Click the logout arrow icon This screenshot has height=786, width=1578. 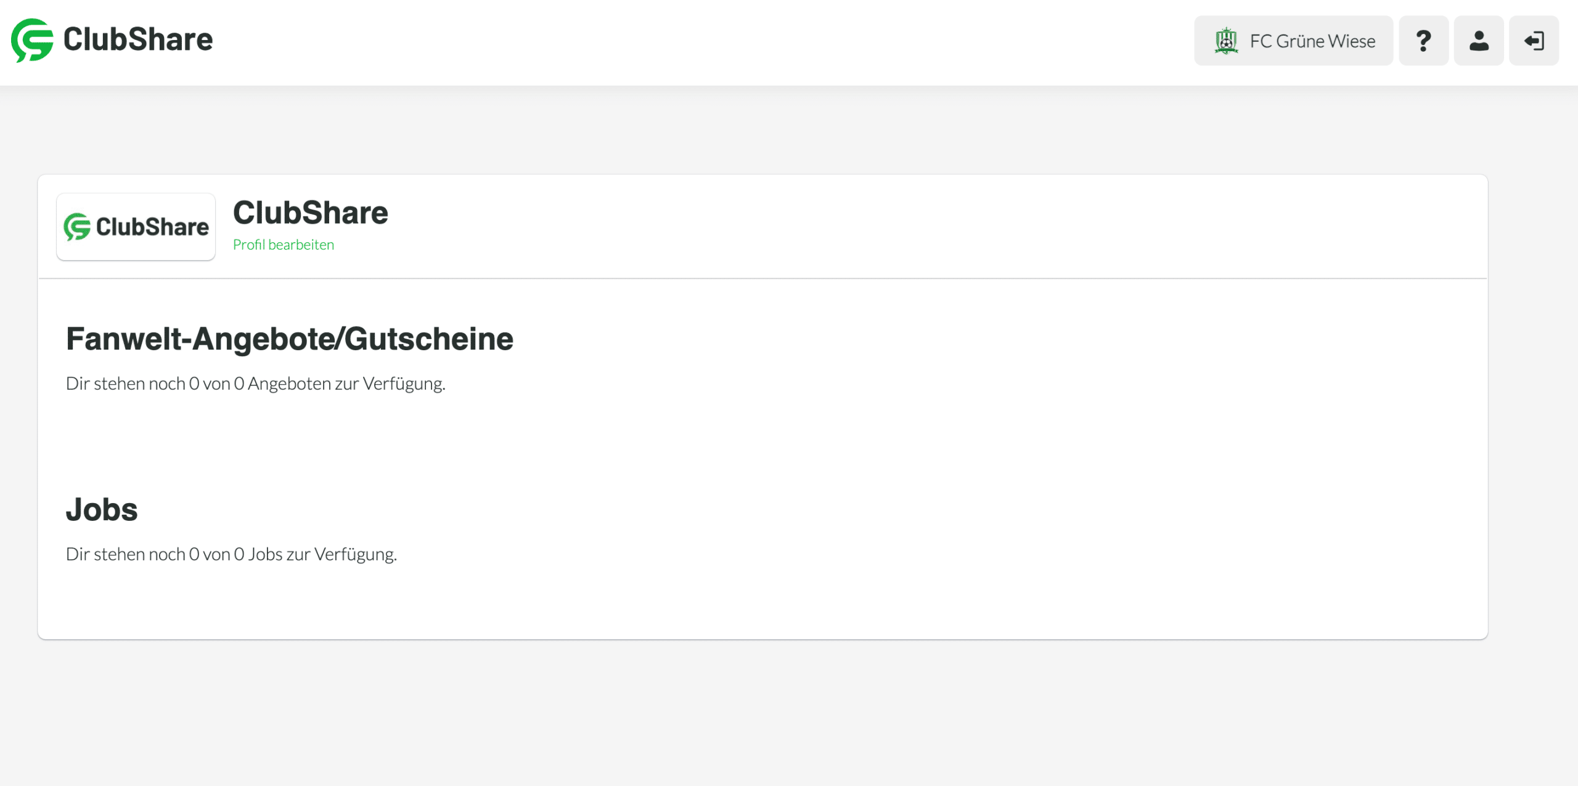[x=1534, y=41]
